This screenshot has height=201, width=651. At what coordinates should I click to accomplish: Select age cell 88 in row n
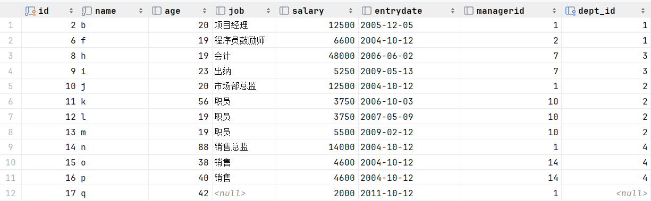click(x=180, y=147)
